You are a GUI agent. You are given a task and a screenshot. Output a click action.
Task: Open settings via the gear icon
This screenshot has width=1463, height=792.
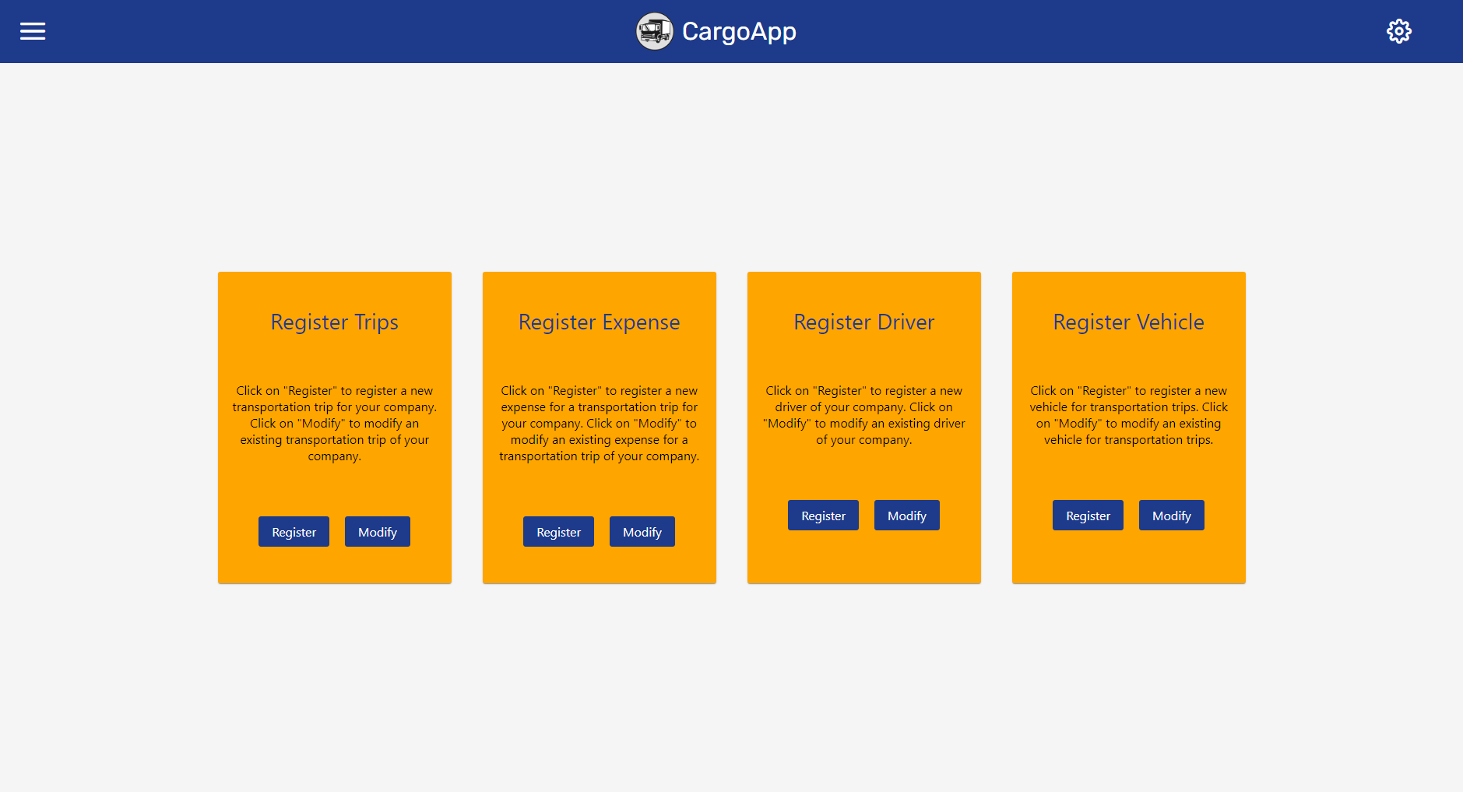click(x=1399, y=31)
